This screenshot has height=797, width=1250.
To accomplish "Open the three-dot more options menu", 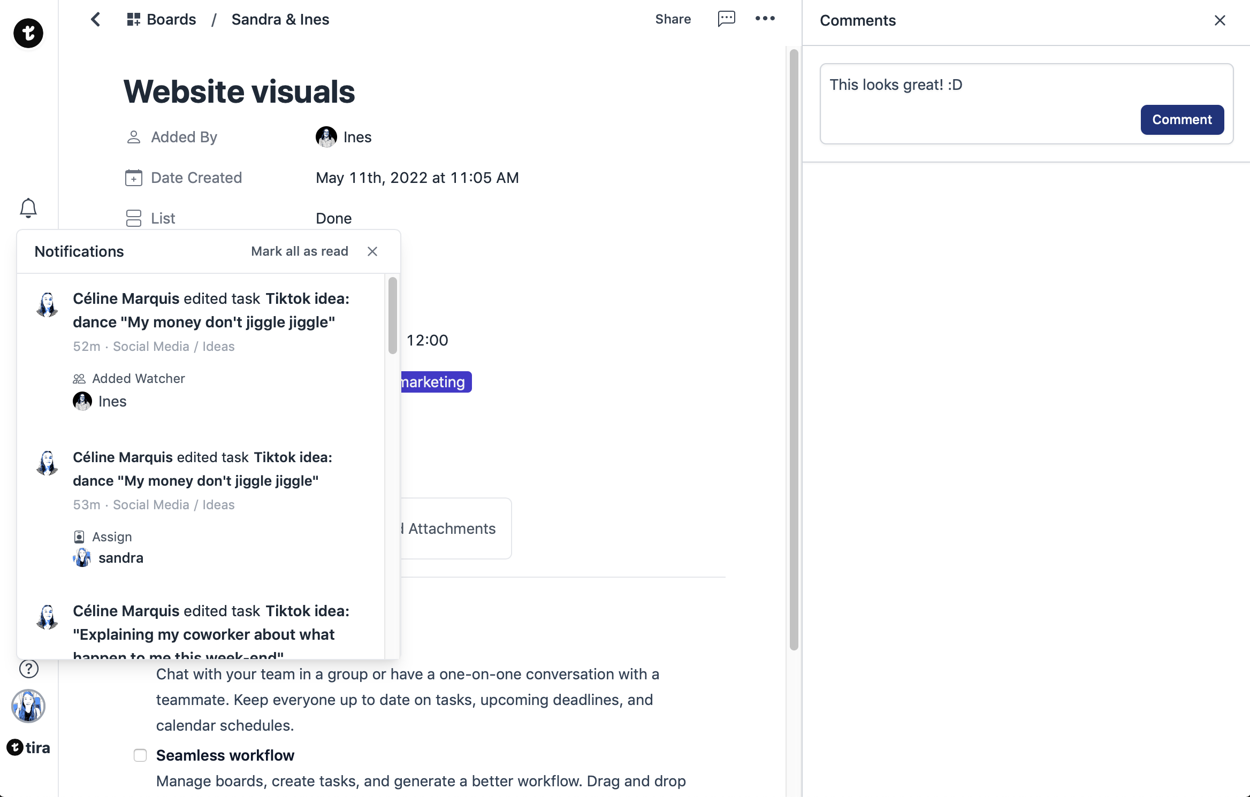I will 765,19.
